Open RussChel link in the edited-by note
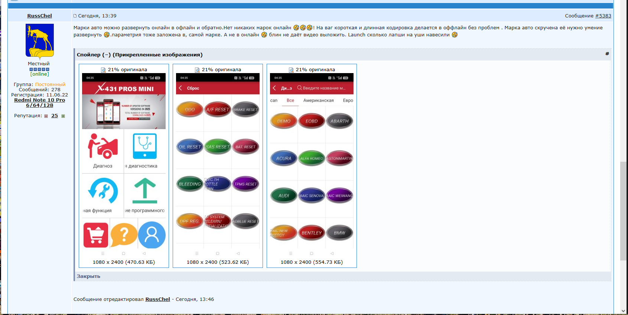Viewport: 628px width, 315px height. tap(157, 299)
